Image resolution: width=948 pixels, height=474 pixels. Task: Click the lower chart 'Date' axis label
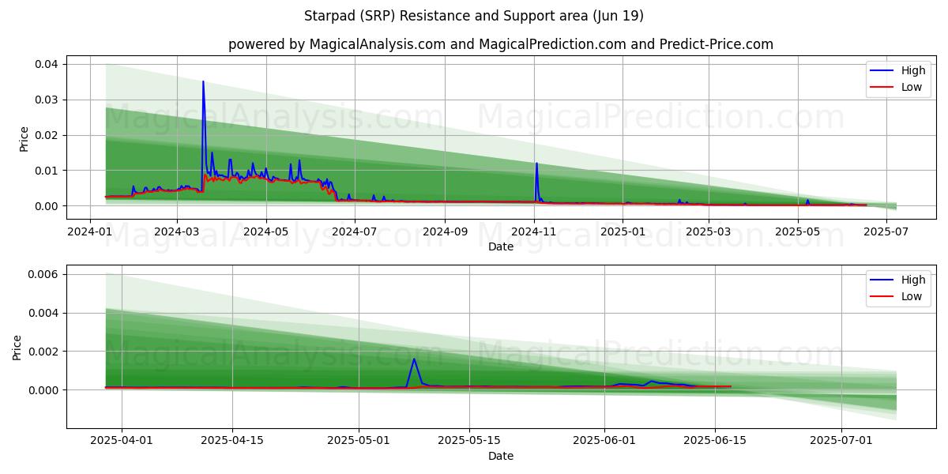501,456
